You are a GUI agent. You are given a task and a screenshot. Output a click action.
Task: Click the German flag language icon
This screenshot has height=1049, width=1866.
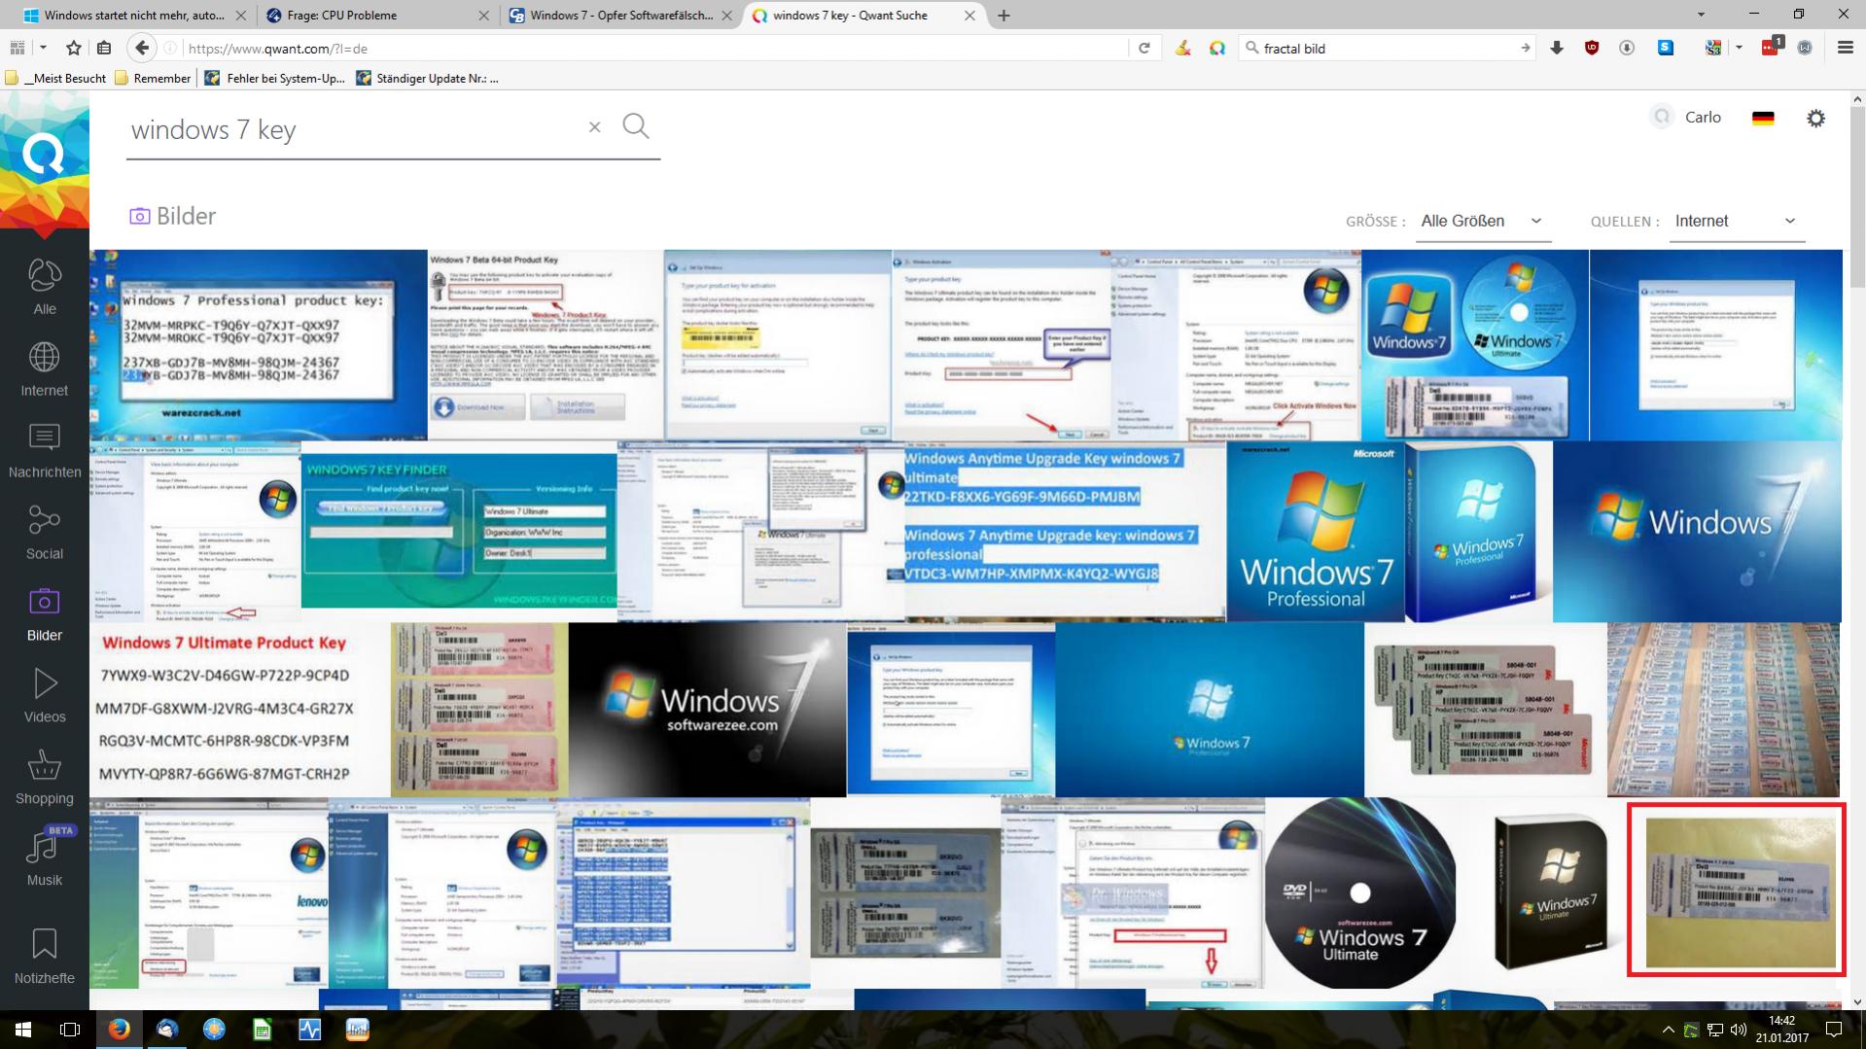[1762, 118]
